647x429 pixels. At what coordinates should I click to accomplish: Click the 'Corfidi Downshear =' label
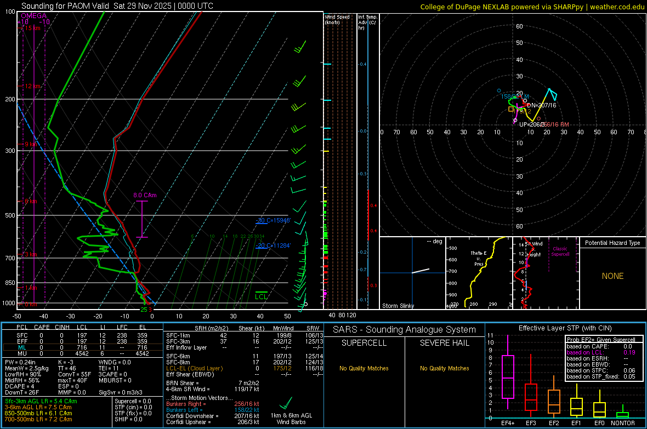(x=192, y=416)
